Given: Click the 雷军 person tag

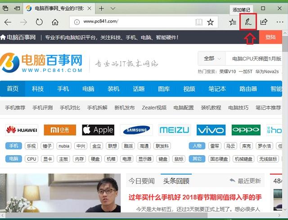Looking at the screenshot, I should coord(215,146).
